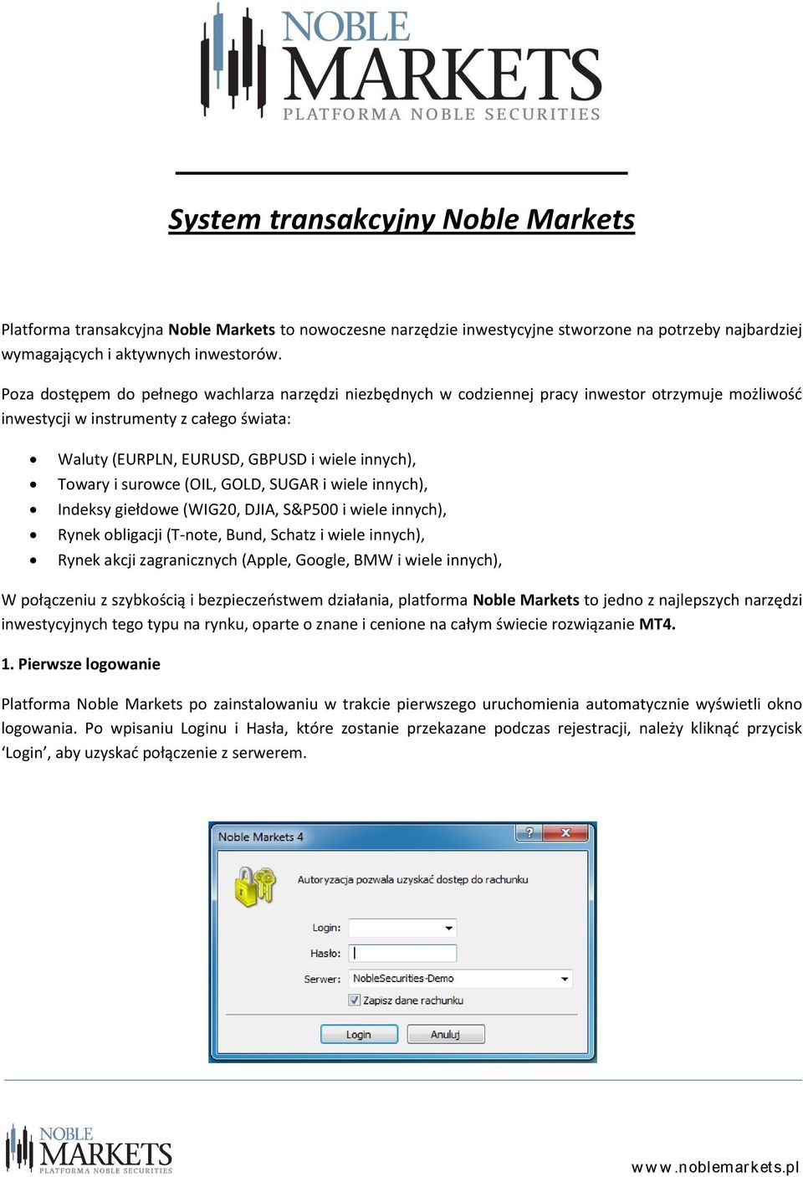803x1177 pixels.
Task: Click the 'System transakcyjny Noble Markets' heading
Action: tap(401, 219)
